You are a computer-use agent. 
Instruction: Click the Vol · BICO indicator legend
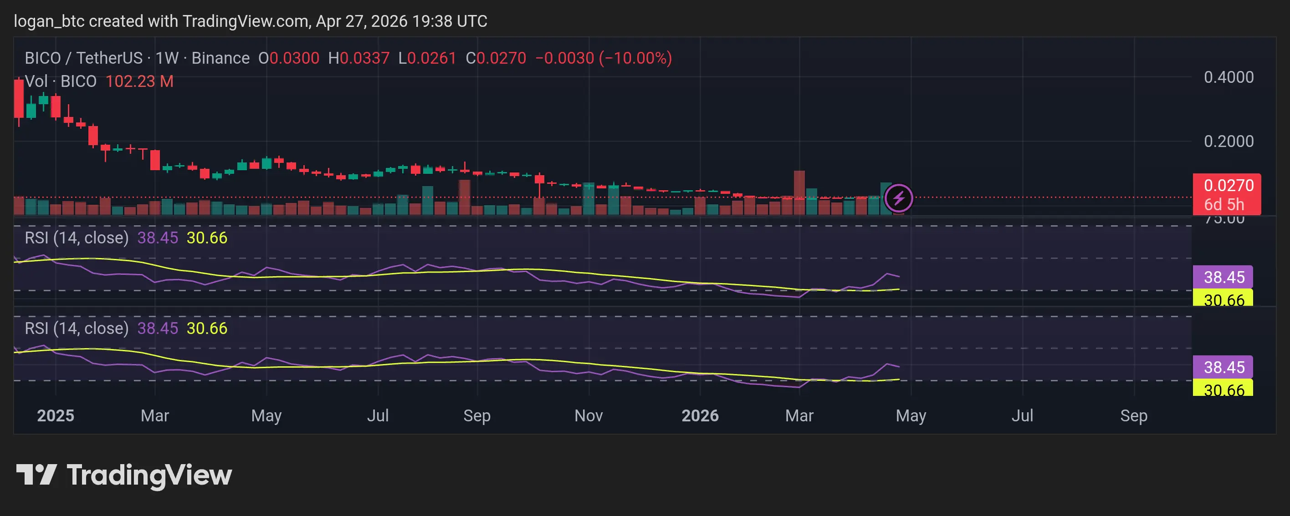pyautogui.click(x=61, y=81)
